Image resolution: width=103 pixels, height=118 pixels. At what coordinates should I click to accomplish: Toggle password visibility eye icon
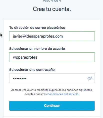(x=90, y=78)
